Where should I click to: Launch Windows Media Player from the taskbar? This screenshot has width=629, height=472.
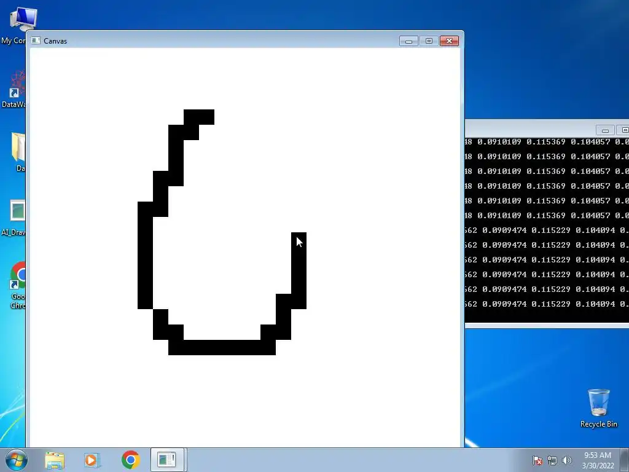92,460
